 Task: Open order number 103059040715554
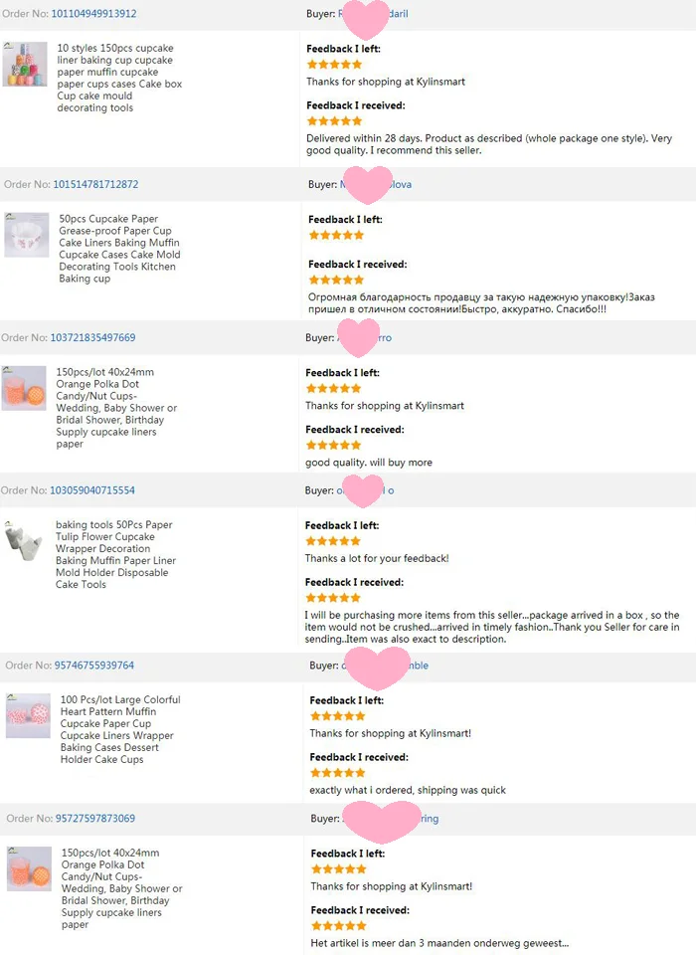click(91, 490)
